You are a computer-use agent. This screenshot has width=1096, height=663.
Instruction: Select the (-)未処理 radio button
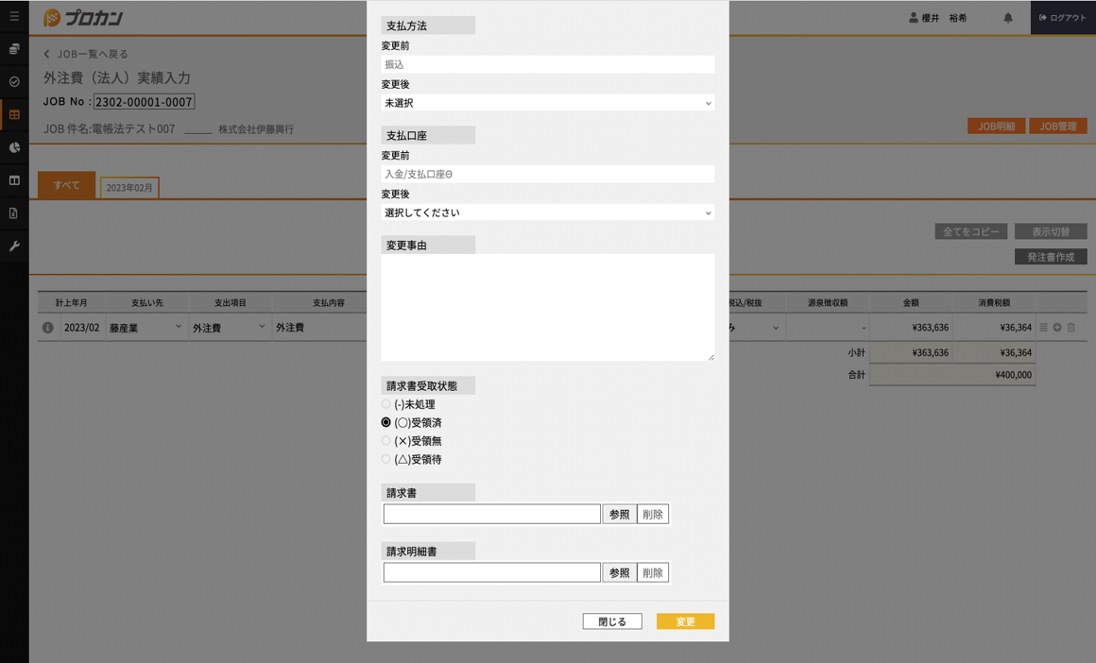385,404
